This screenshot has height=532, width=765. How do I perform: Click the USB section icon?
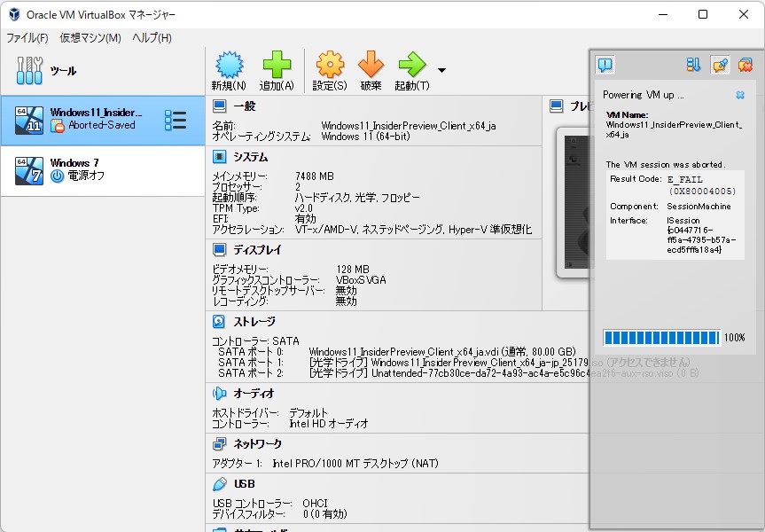point(220,484)
